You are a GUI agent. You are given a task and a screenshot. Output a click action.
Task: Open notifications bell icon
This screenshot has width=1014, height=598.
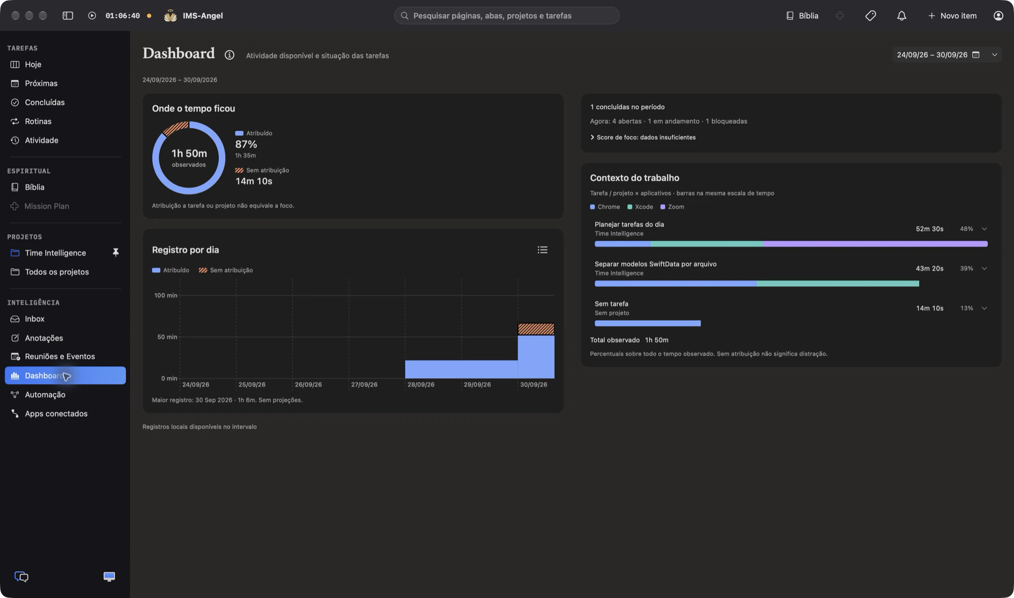coord(901,16)
